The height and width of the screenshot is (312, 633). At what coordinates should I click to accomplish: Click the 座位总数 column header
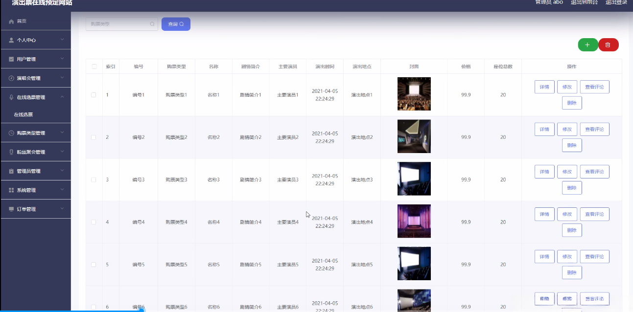(503, 67)
